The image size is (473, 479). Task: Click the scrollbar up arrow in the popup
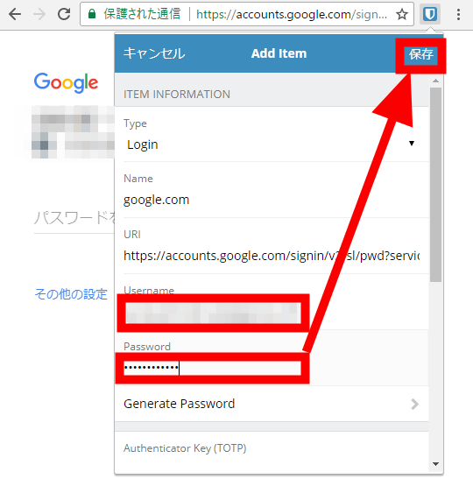coord(435,81)
